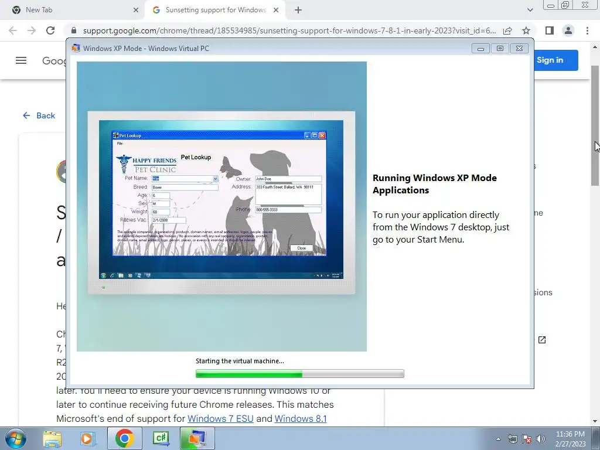Screen dimensions: 600x450
Task: Click Chrome's forward navigation arrow
Action: pyautogui.click(x=32, y=30)
